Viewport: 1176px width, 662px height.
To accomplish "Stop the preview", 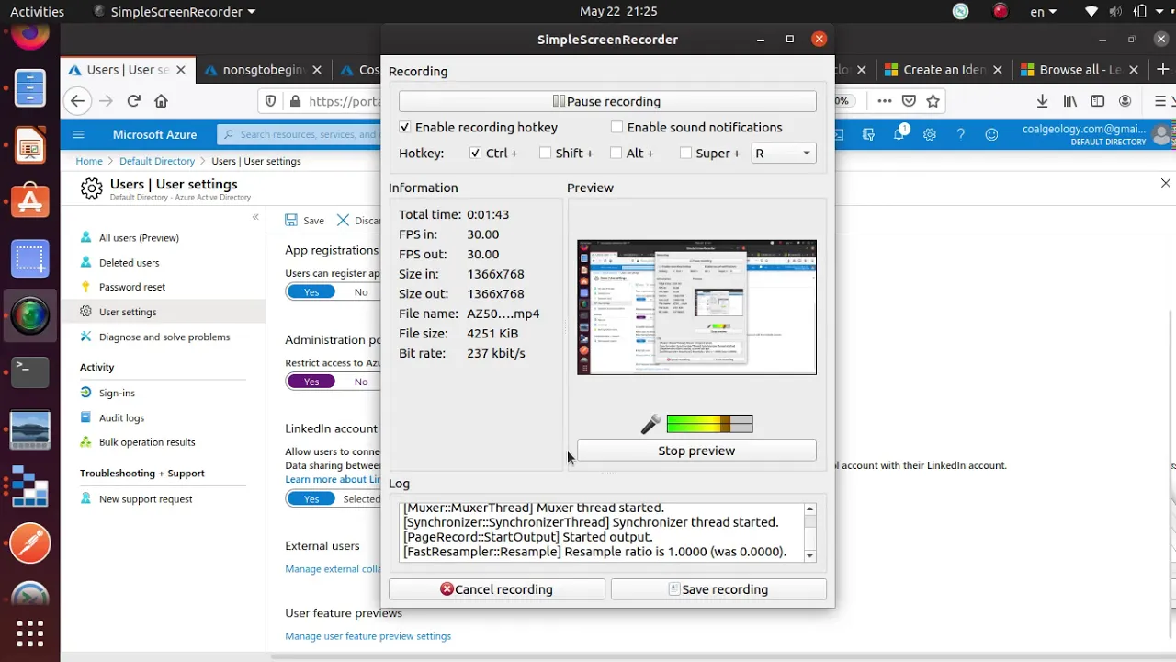I will [696, 451].
